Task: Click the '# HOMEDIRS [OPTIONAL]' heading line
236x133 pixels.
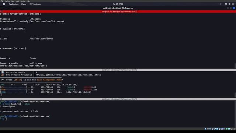Action: click(13, 48)
